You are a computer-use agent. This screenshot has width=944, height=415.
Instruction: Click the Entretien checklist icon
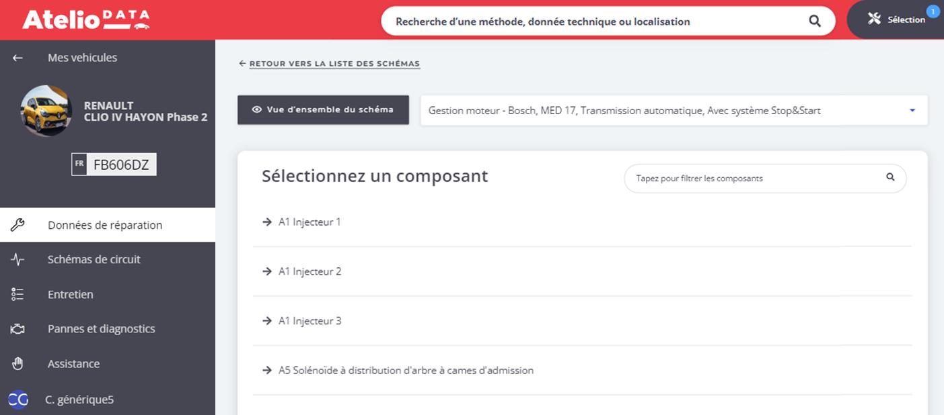(18, 294)
